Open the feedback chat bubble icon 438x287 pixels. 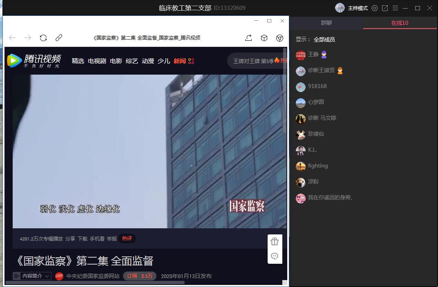[x=275, y=256]
